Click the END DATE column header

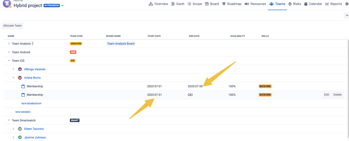pyautogui.click(x=194, y=36)
